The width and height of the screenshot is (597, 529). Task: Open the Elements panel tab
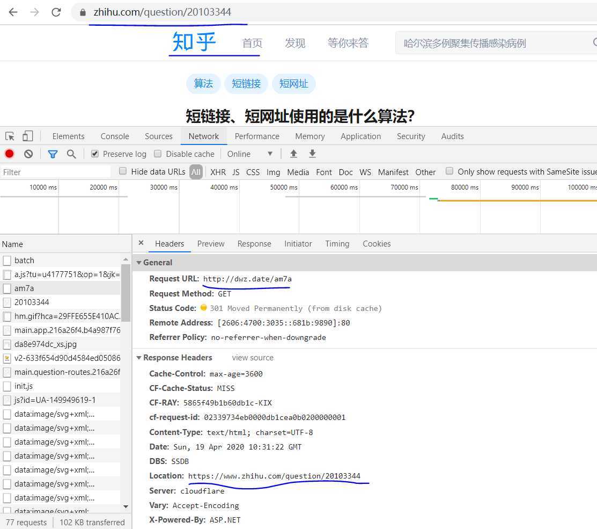pyautogui.click(x=69, y=136)
